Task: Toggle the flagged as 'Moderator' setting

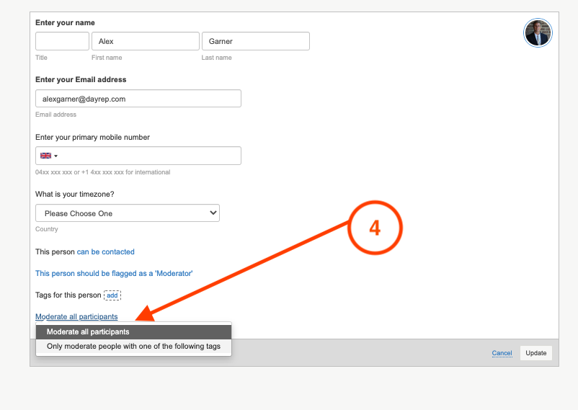Action: (114, 273)
